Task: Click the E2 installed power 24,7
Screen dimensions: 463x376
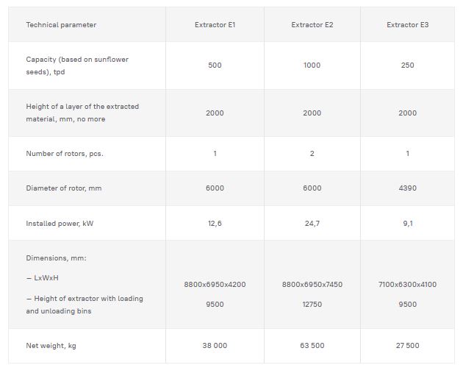Action: 312,224
